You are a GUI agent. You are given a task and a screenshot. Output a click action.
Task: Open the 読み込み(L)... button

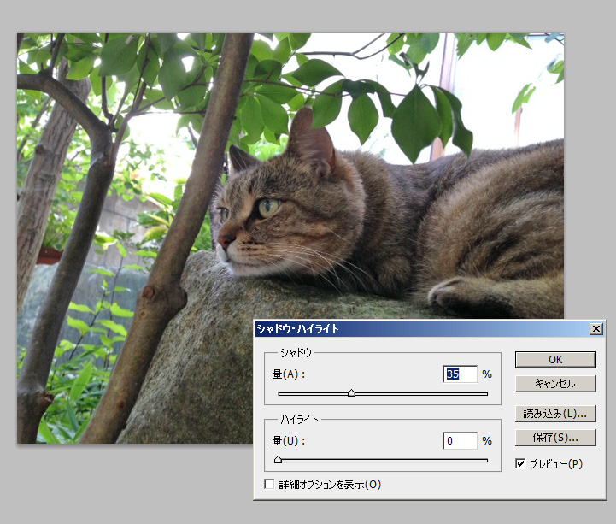tap(555, 414)
